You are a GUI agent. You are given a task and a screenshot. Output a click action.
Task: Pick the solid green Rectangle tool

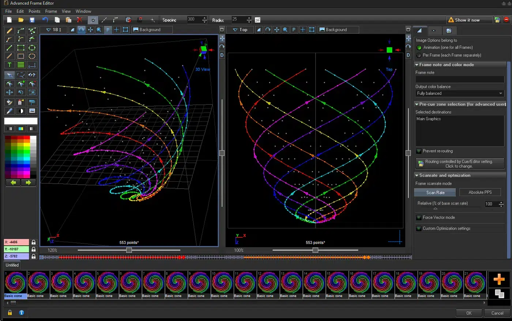(x=21, y=48)
